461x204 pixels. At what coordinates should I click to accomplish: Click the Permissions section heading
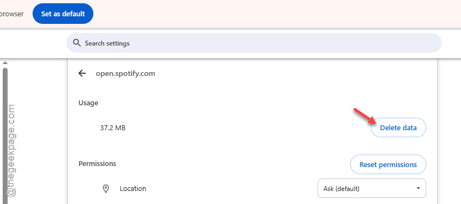point(97,163)
